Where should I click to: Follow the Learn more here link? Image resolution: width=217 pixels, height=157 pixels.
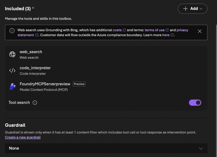(x=167, y=35)
